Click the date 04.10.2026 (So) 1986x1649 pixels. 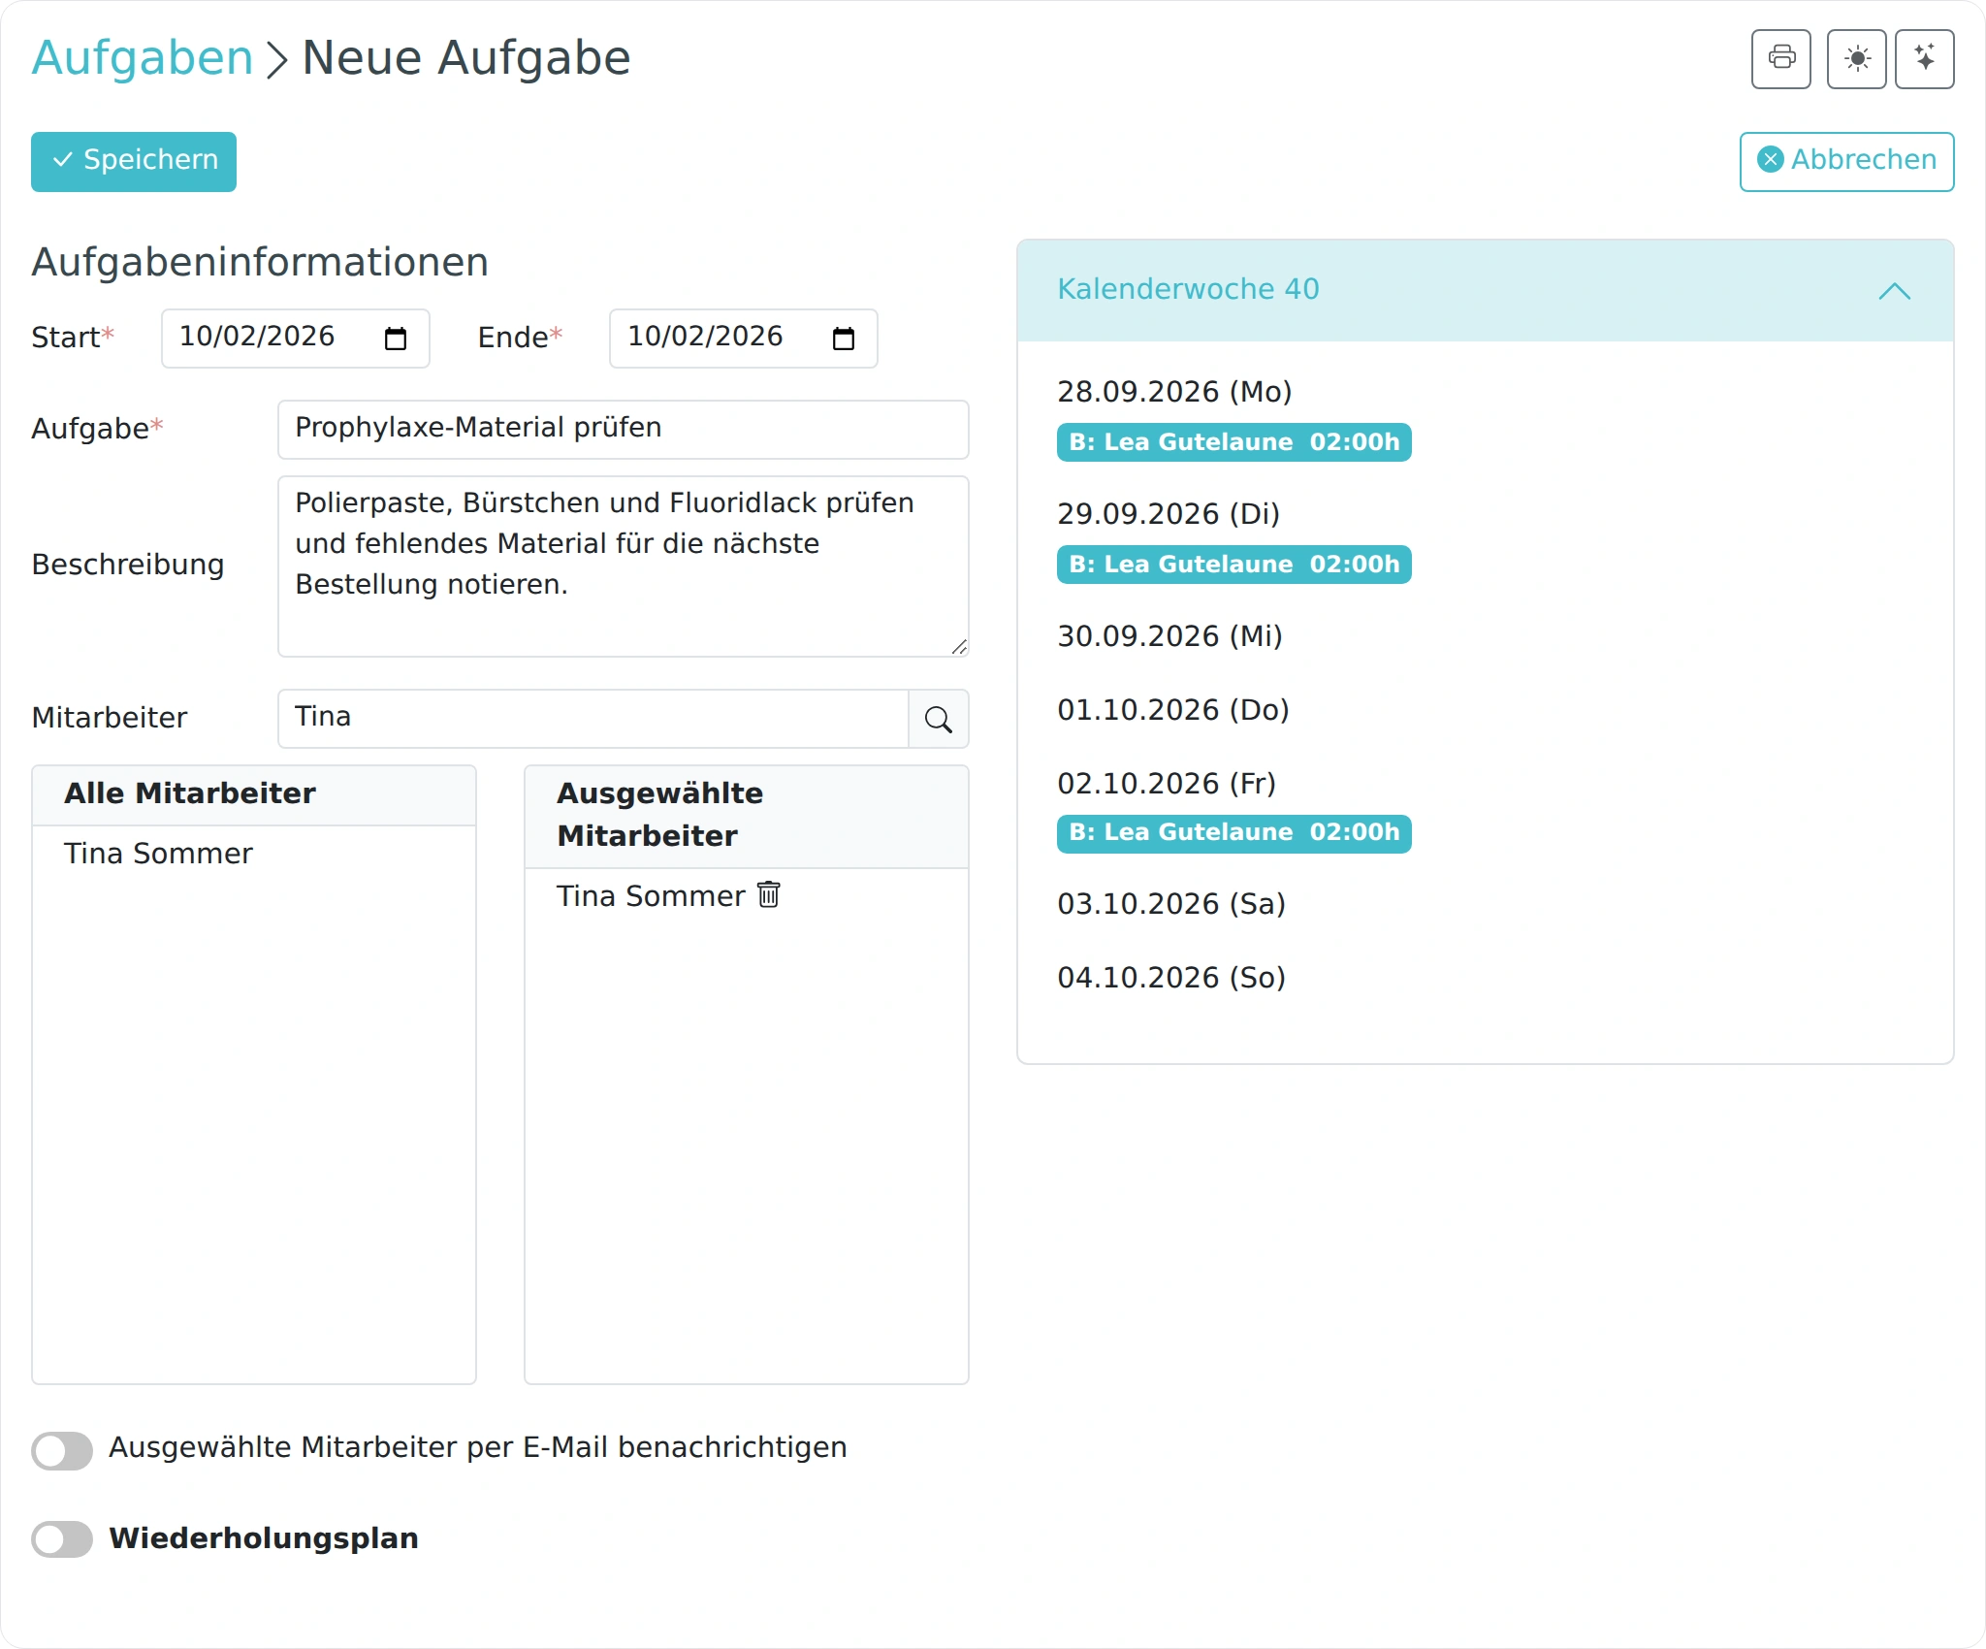[1170, 978]
